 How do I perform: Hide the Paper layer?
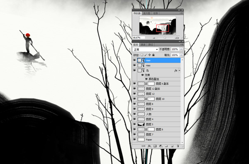134,140
